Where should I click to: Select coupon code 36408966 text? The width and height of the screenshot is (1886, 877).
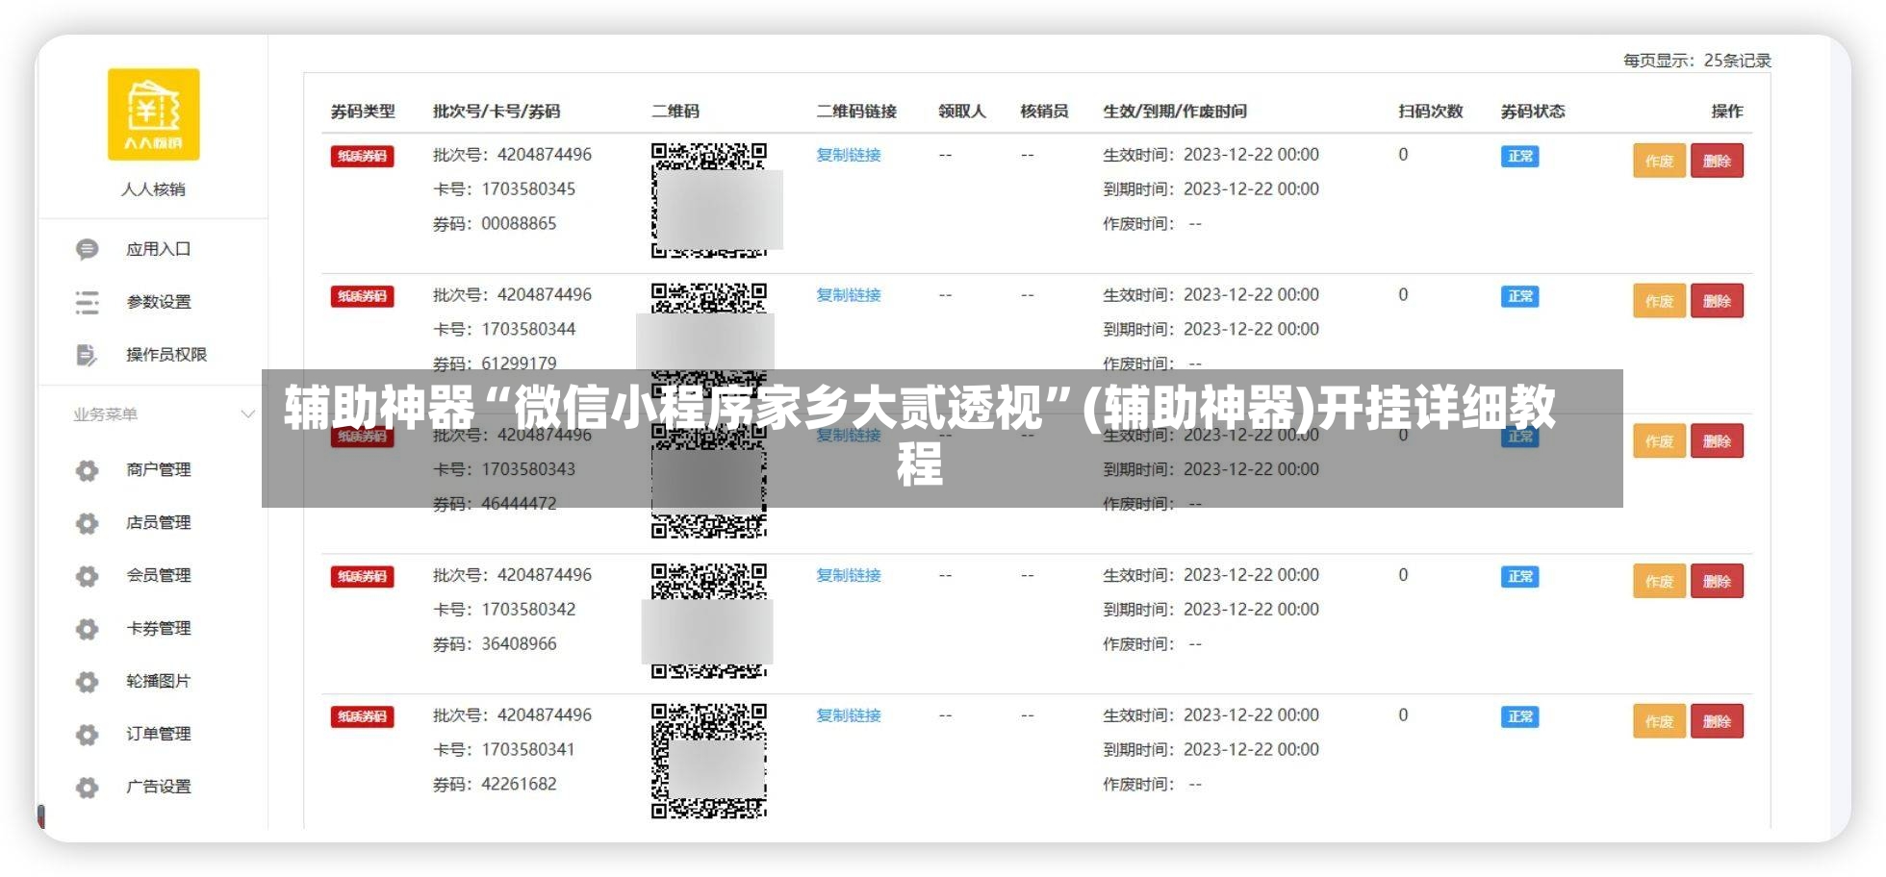tap(519, 644)
